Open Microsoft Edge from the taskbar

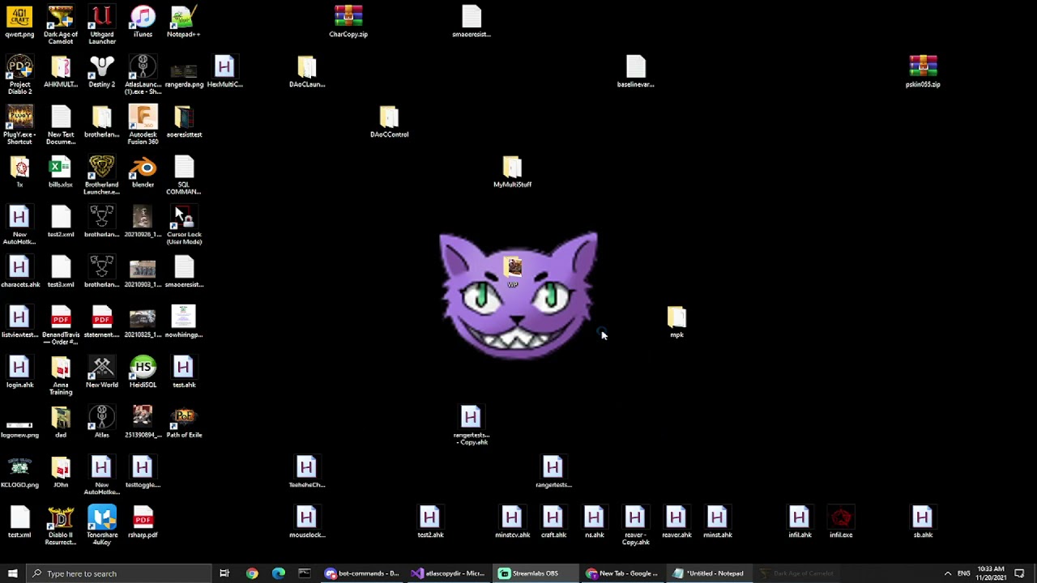pos(279,573)
